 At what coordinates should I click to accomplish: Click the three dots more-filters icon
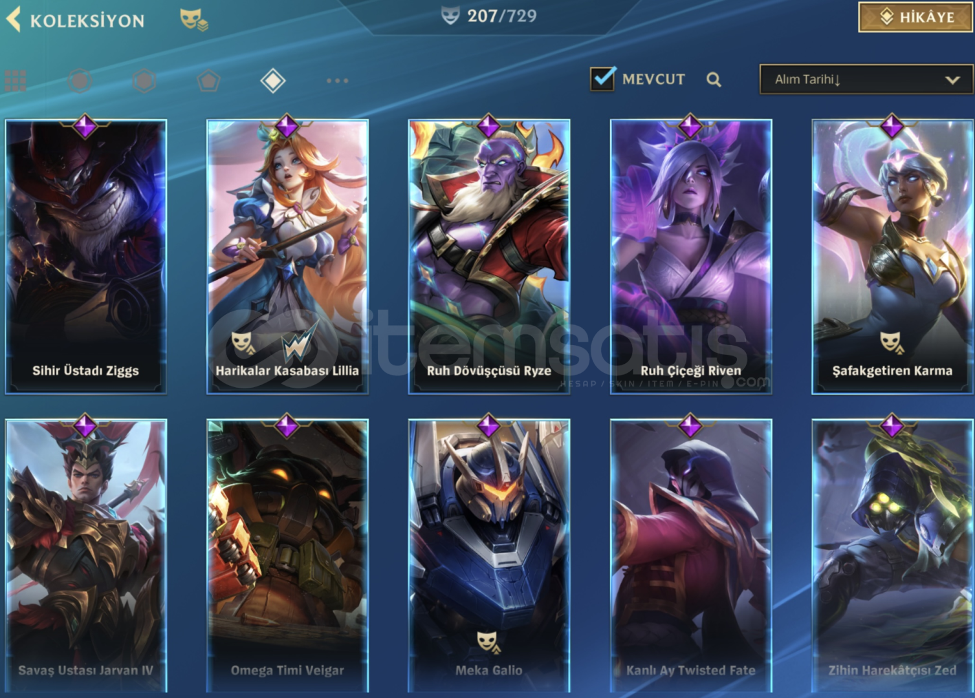point(337,81)
